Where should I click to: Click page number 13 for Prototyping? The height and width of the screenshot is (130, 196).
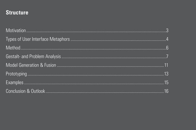point(167,74)
